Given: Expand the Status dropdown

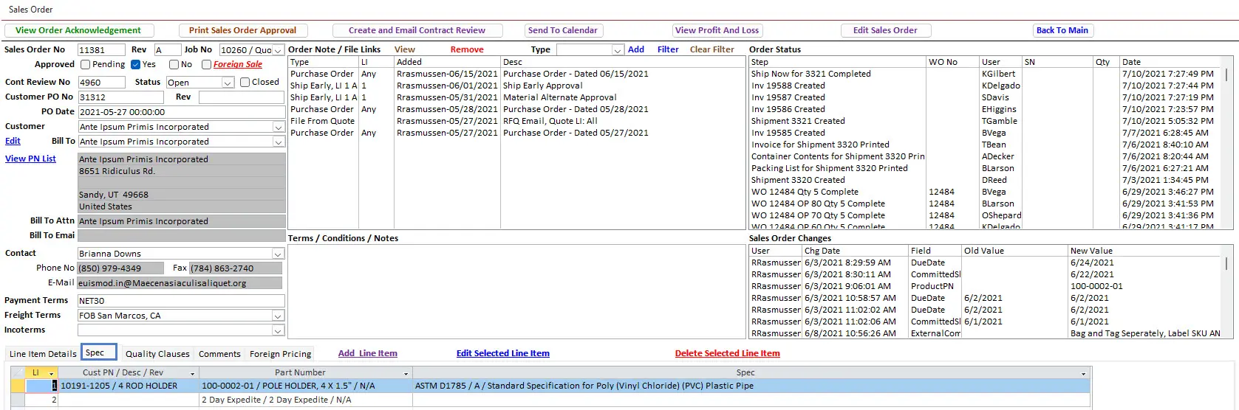Looking at the screenshot, I should [x=228, y=83].
